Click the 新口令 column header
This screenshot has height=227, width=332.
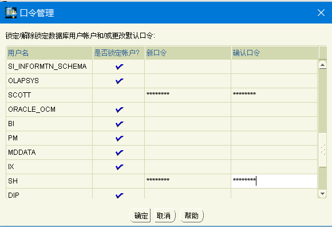point(188,53)
